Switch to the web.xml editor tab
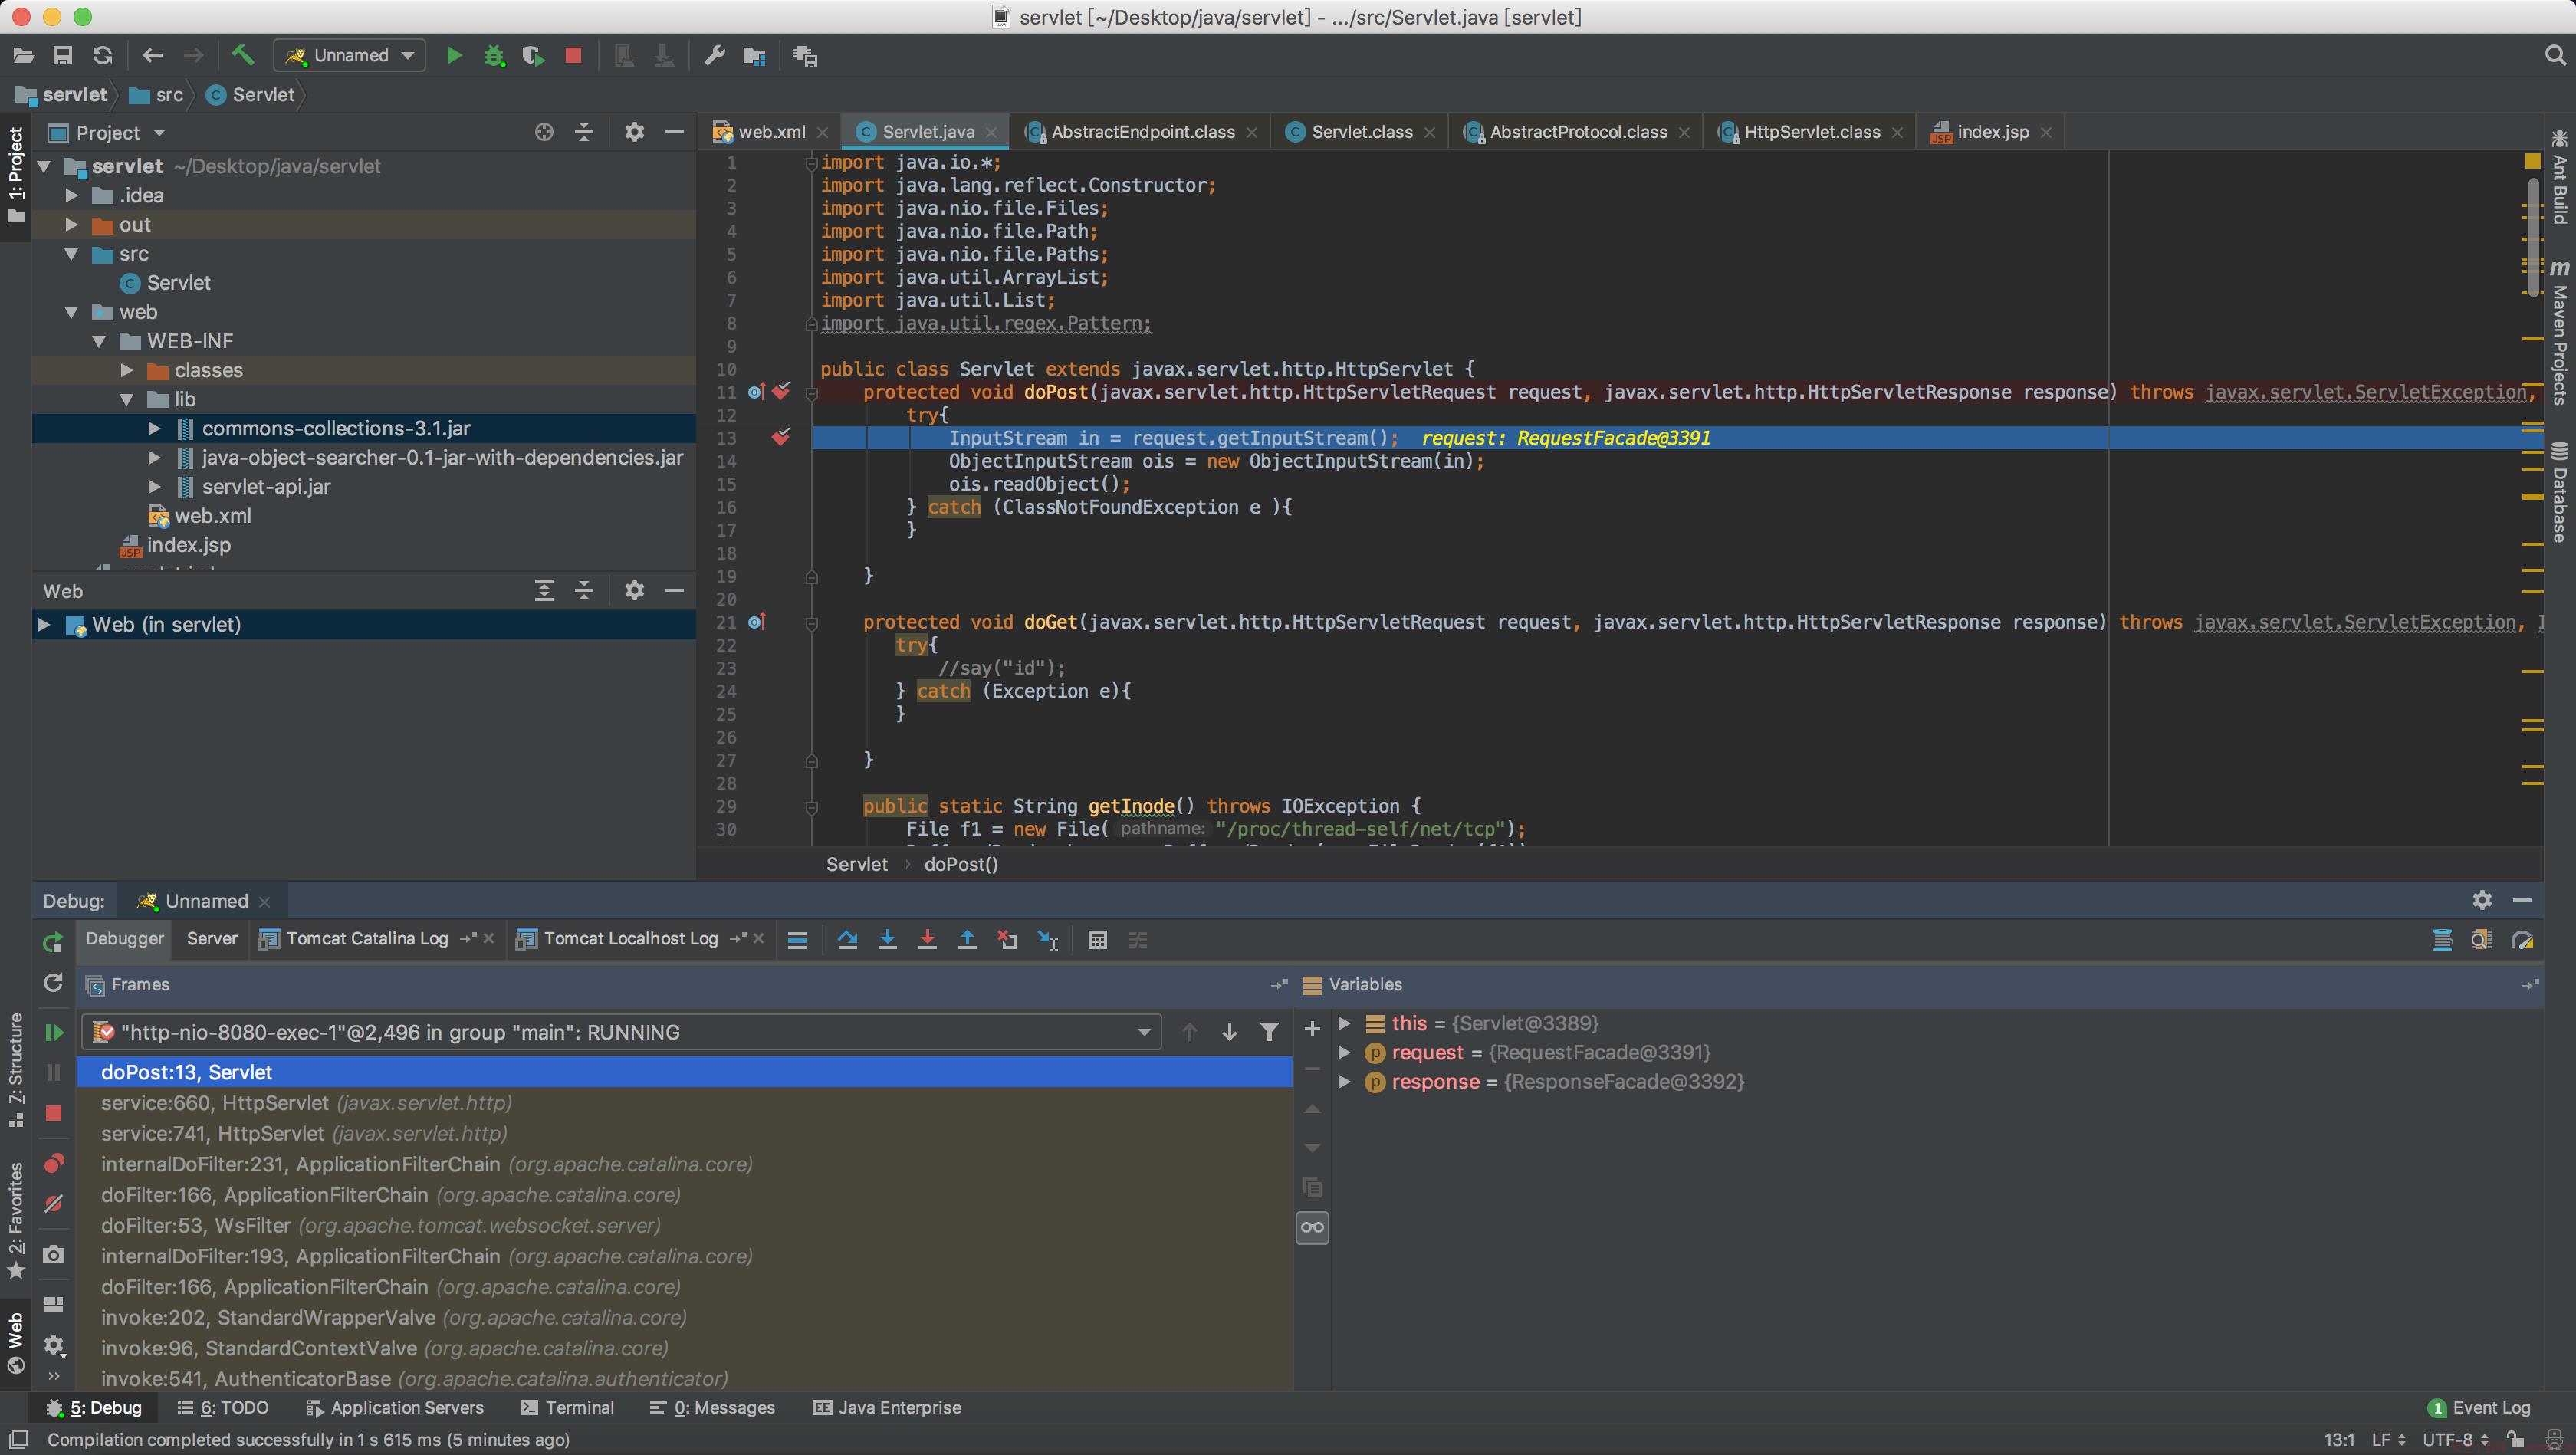The width and height of the screenshot is (2576, 1455). tap(771, 132)
